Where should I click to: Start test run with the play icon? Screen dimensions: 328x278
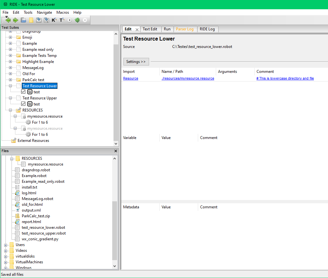coord(69,20)
